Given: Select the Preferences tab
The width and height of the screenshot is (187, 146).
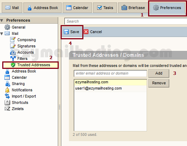Looking at the screenshot, I should click(x=167, y=8).
